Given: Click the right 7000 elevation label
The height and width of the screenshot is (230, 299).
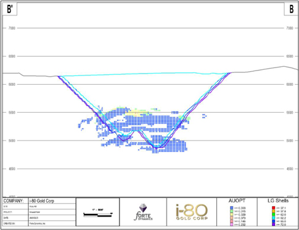Looking at the screenshot, I should (290, 28).
